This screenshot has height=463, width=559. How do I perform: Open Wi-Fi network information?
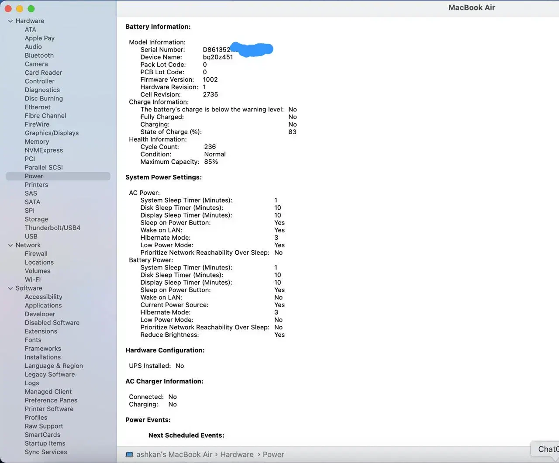[x=33, y=280]
